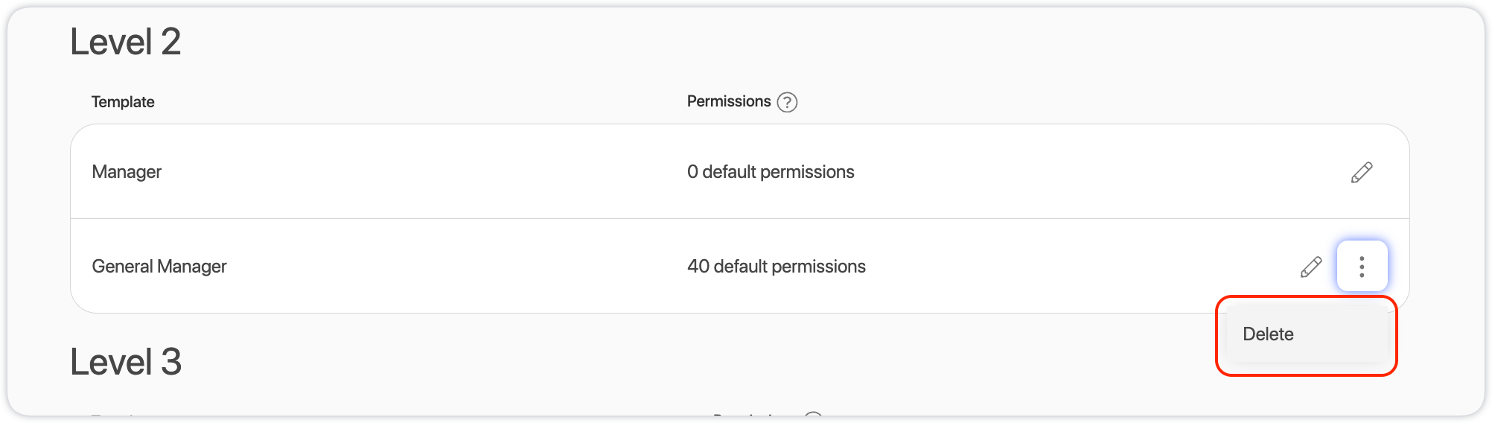Click the cut-off Level 3 Permissions header
Viewport: 1492px width, 423px height.
753,413
